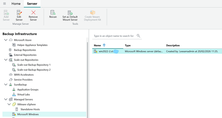Open the hamburger menu icon
Viewport: 222px width, 118px height.
point(4,3)
